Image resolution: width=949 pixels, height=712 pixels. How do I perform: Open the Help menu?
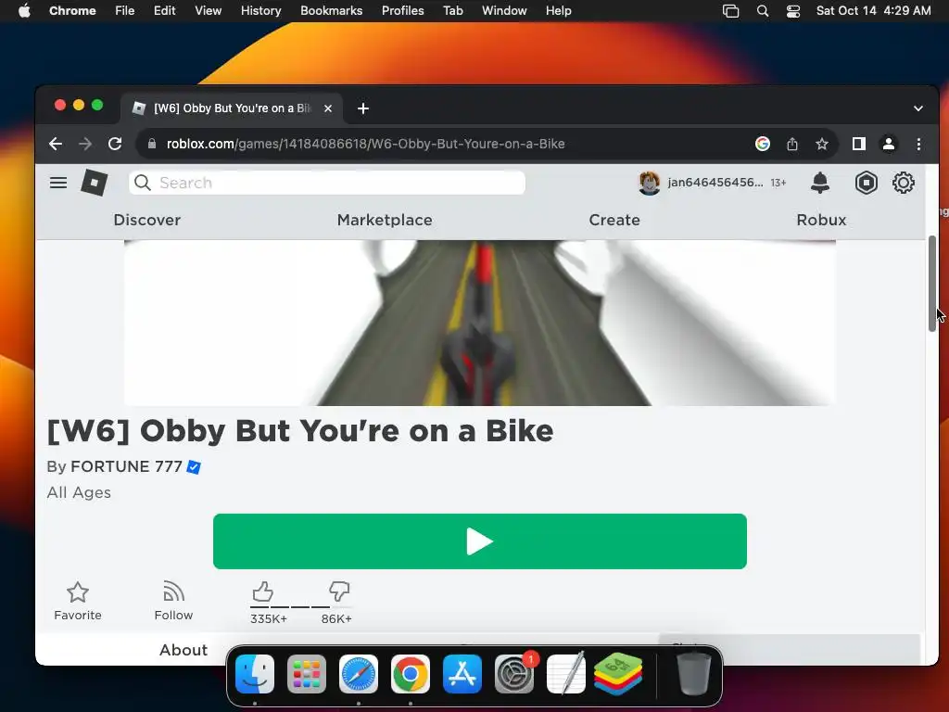click(558, 10)
